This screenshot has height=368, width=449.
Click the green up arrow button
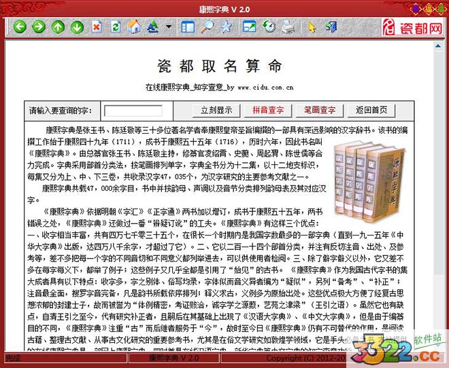[x=58, y=27]
